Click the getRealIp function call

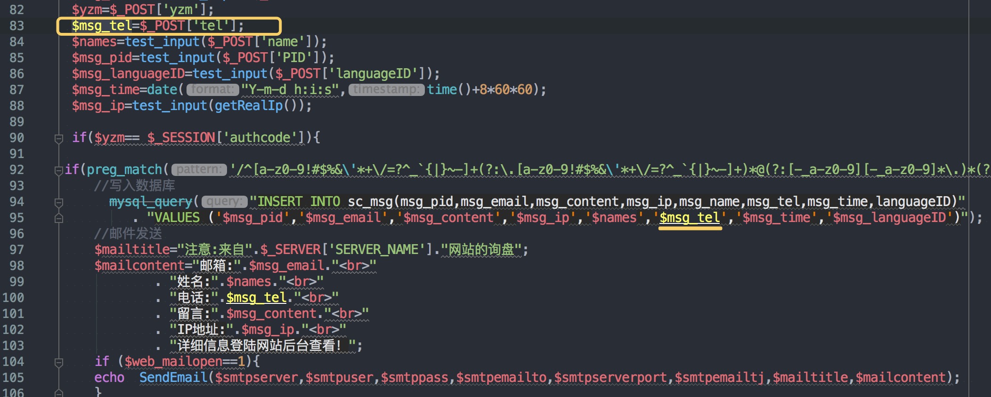pyautogui.click(x=248, y=105)
